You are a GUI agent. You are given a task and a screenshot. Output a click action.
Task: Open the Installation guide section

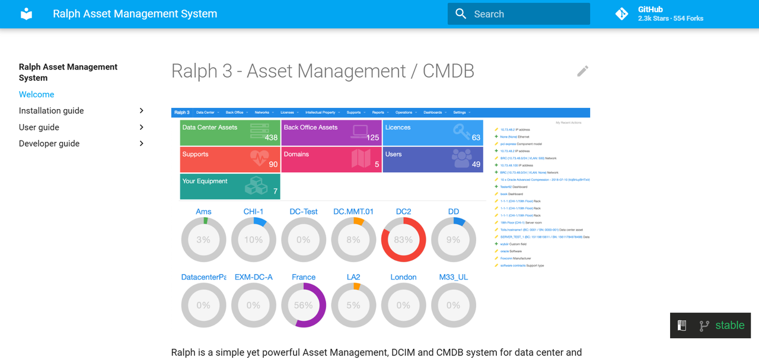click(51, 111)
